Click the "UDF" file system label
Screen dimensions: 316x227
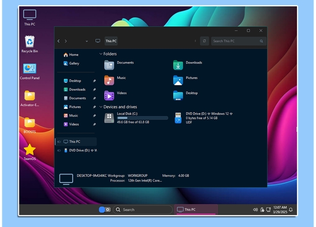coord(189,122)
